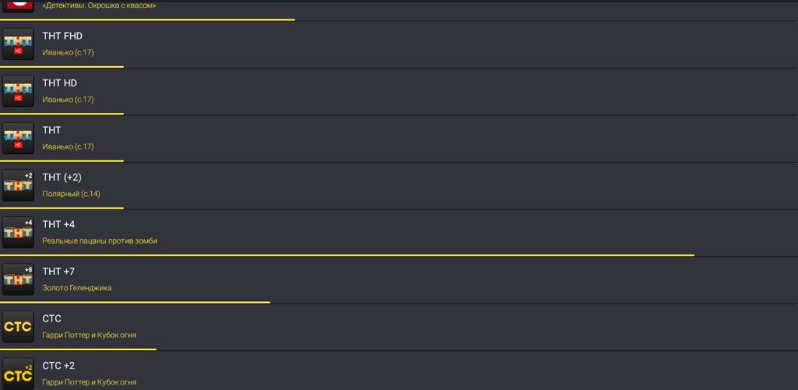The image size is (798, 390).
Task: Open the ТНТ FHD channel logo
Action: click(18, 44)
